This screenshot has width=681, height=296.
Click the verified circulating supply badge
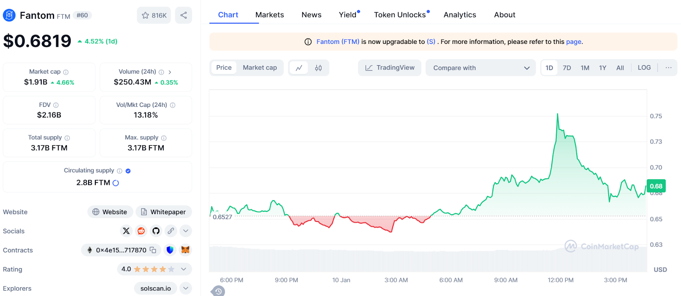click(128, 171)
